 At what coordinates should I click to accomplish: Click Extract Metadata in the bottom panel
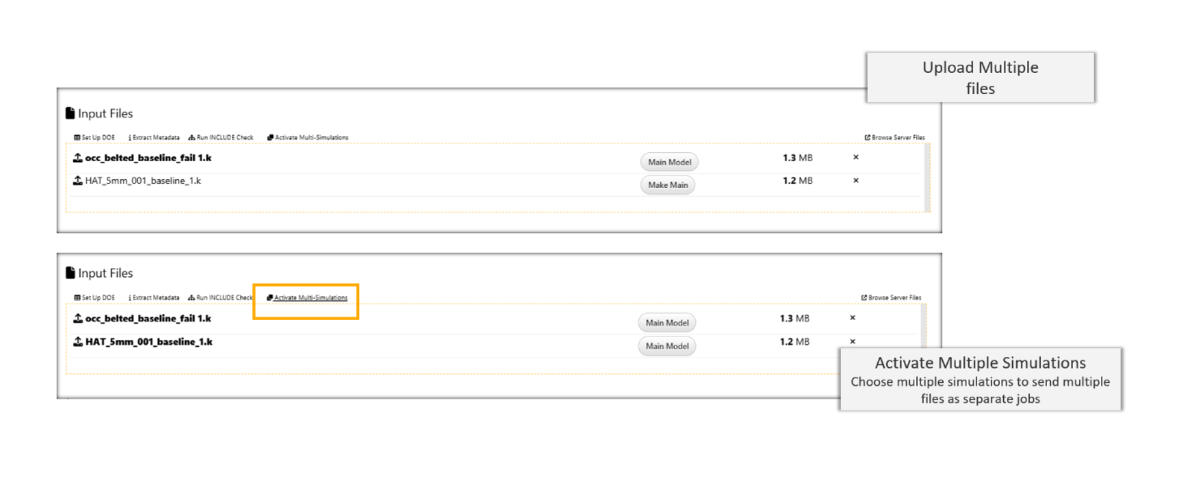pyautogui.click(x=154, y=298)
